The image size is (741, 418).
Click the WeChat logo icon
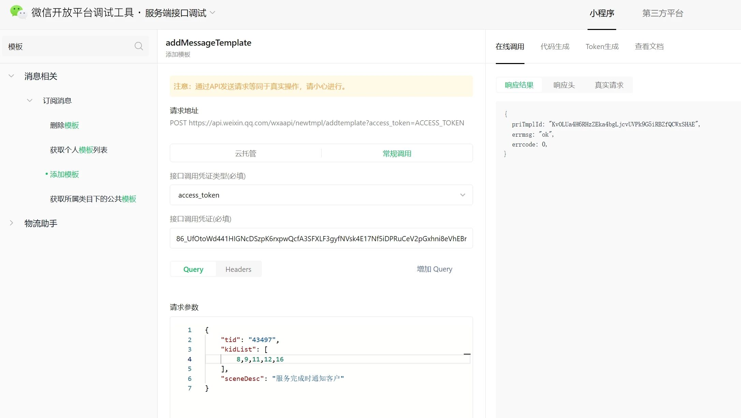(18, 12)
